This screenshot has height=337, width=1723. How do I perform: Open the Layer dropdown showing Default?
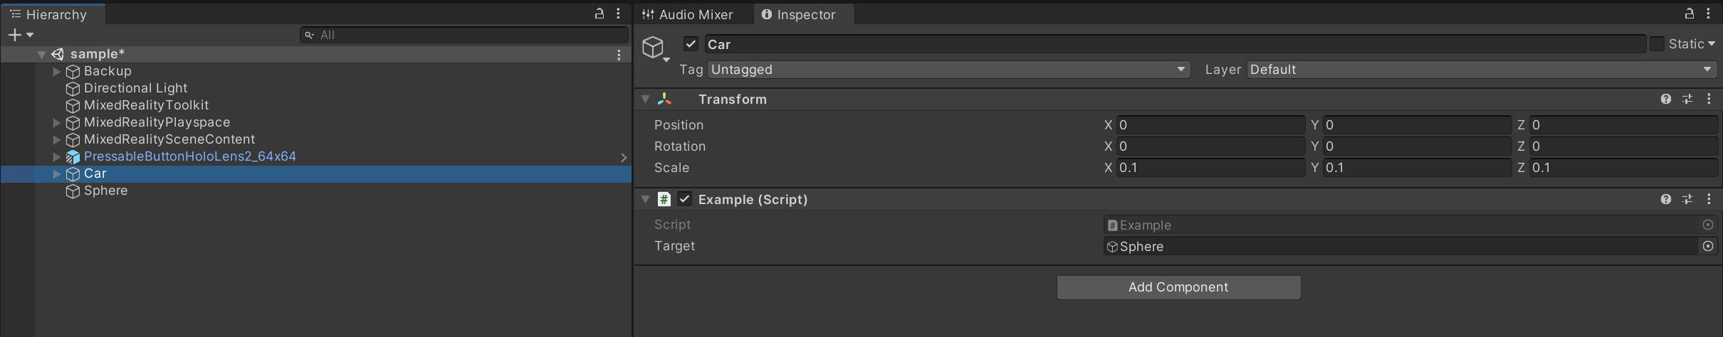pyautogui.click(x=1481, y=70)
